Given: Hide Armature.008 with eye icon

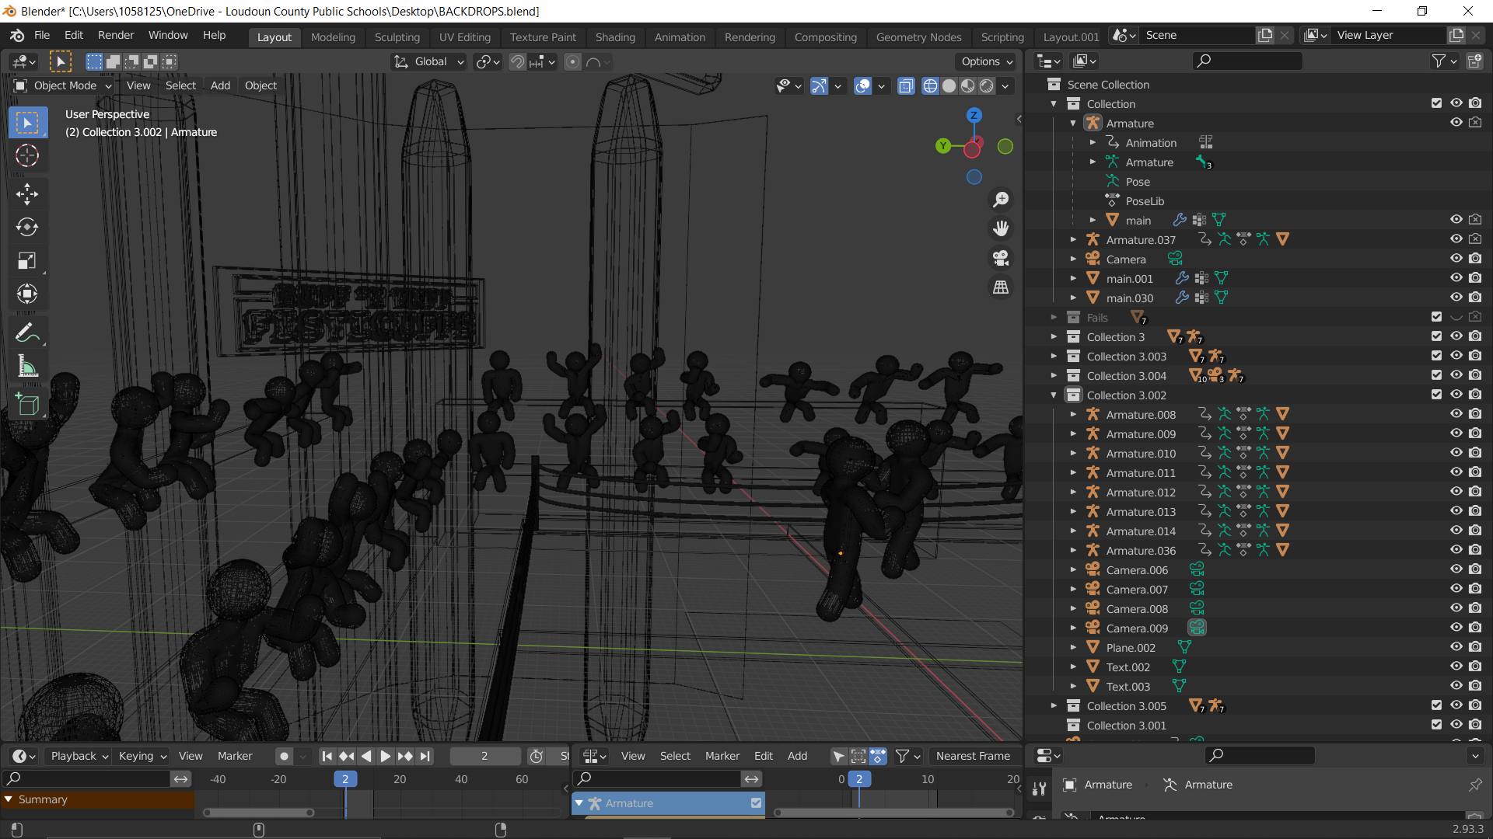Looking at the screenshot, I should [x=1456, y=414].
